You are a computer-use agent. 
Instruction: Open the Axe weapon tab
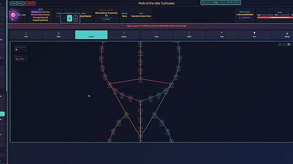tap(222, 35)
